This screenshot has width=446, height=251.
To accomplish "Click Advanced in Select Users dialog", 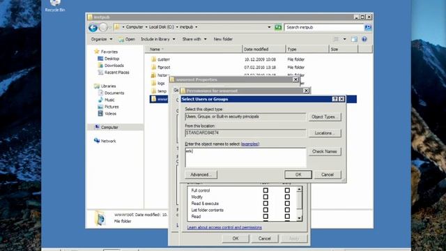I will coord(201,175).
